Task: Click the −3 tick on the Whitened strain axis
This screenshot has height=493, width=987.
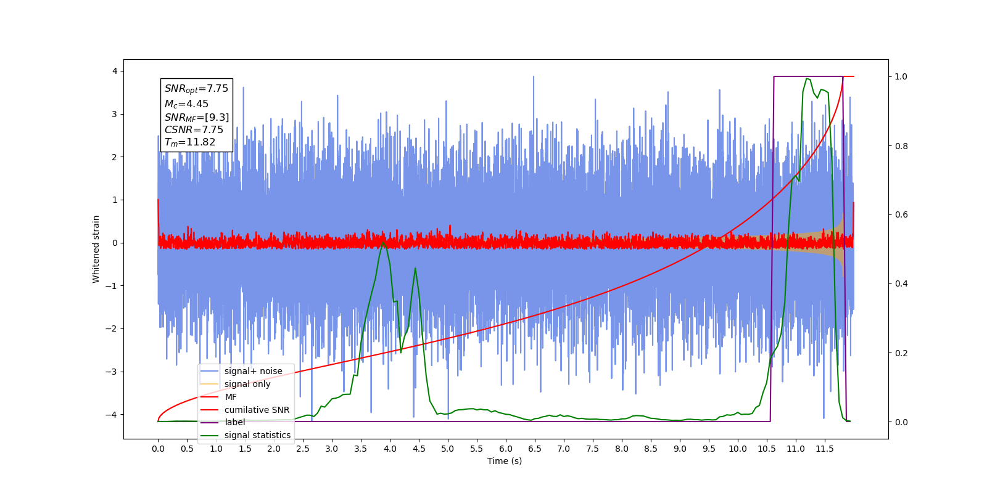Action: pyautogui.click(x=111, y=372)
